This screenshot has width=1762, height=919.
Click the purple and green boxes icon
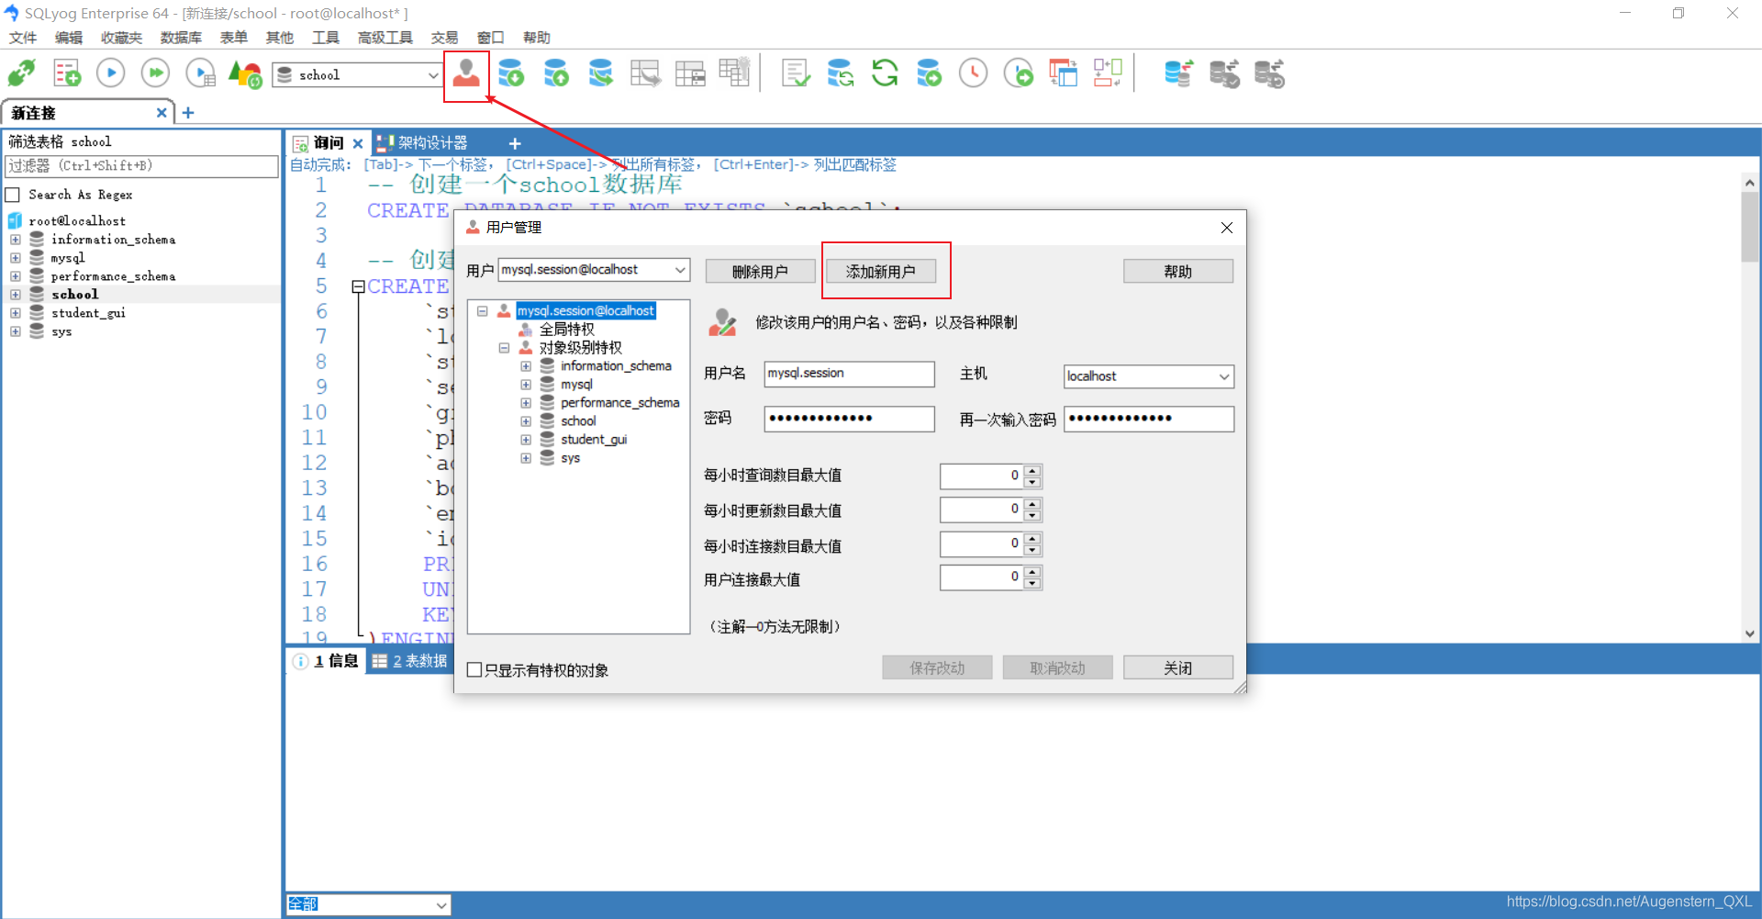click(1108, 73)
